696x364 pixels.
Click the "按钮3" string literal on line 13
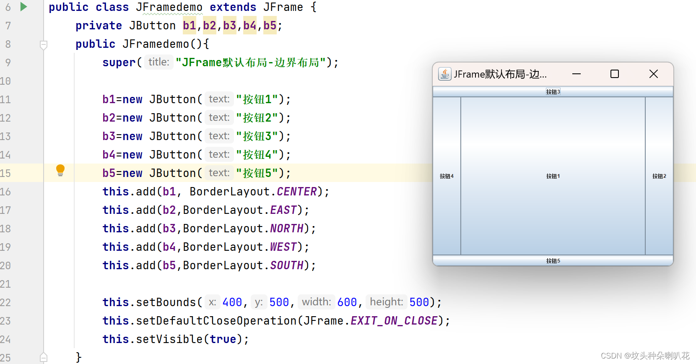click(257, 136)
